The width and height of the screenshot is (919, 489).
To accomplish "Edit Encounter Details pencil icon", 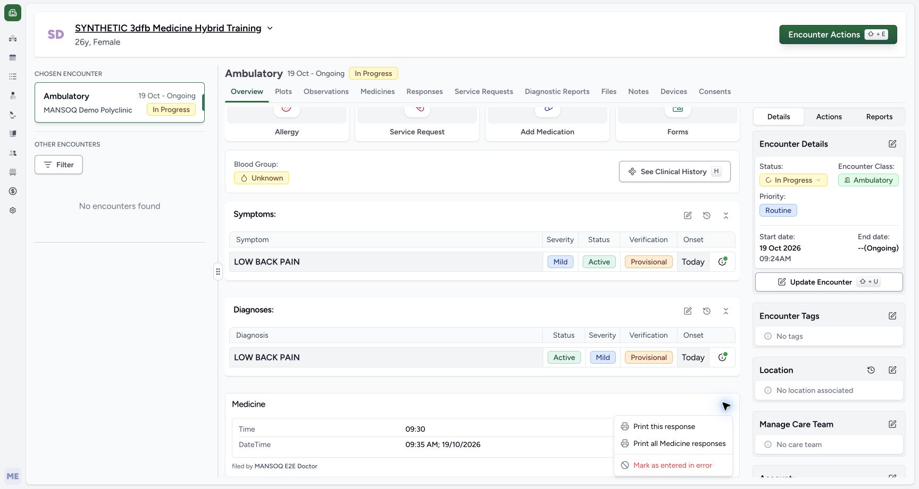I will pos(892,144).
